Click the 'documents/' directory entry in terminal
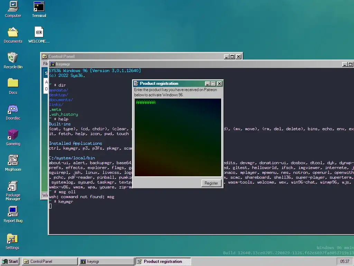 pyautogui.click(x=61, y=100)
